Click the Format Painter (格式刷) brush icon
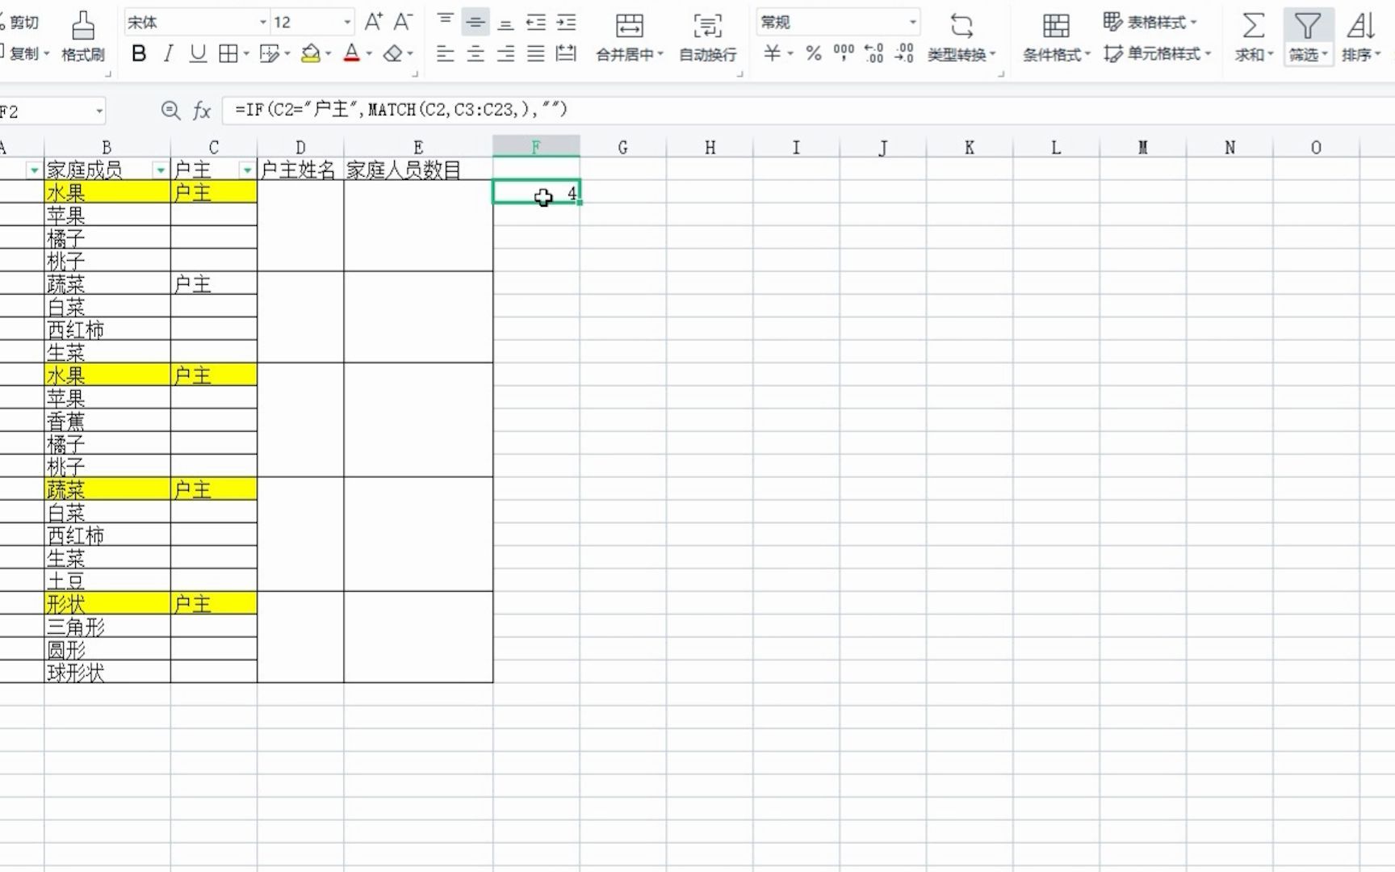Image resolution: width=1395 pixels, height=872 pixels. pyautogui.click(x=82, y=26)
